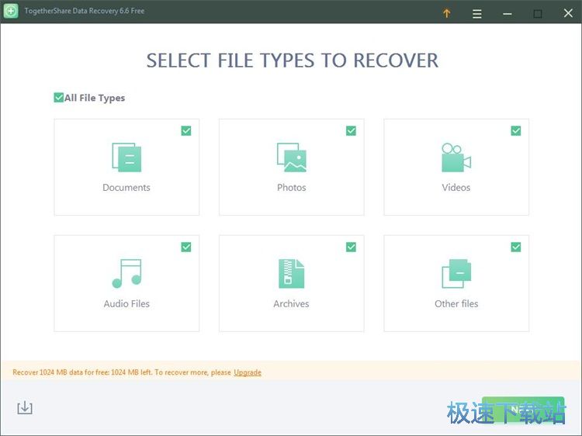Minimize the Data Recovery window

pos(507,13)
